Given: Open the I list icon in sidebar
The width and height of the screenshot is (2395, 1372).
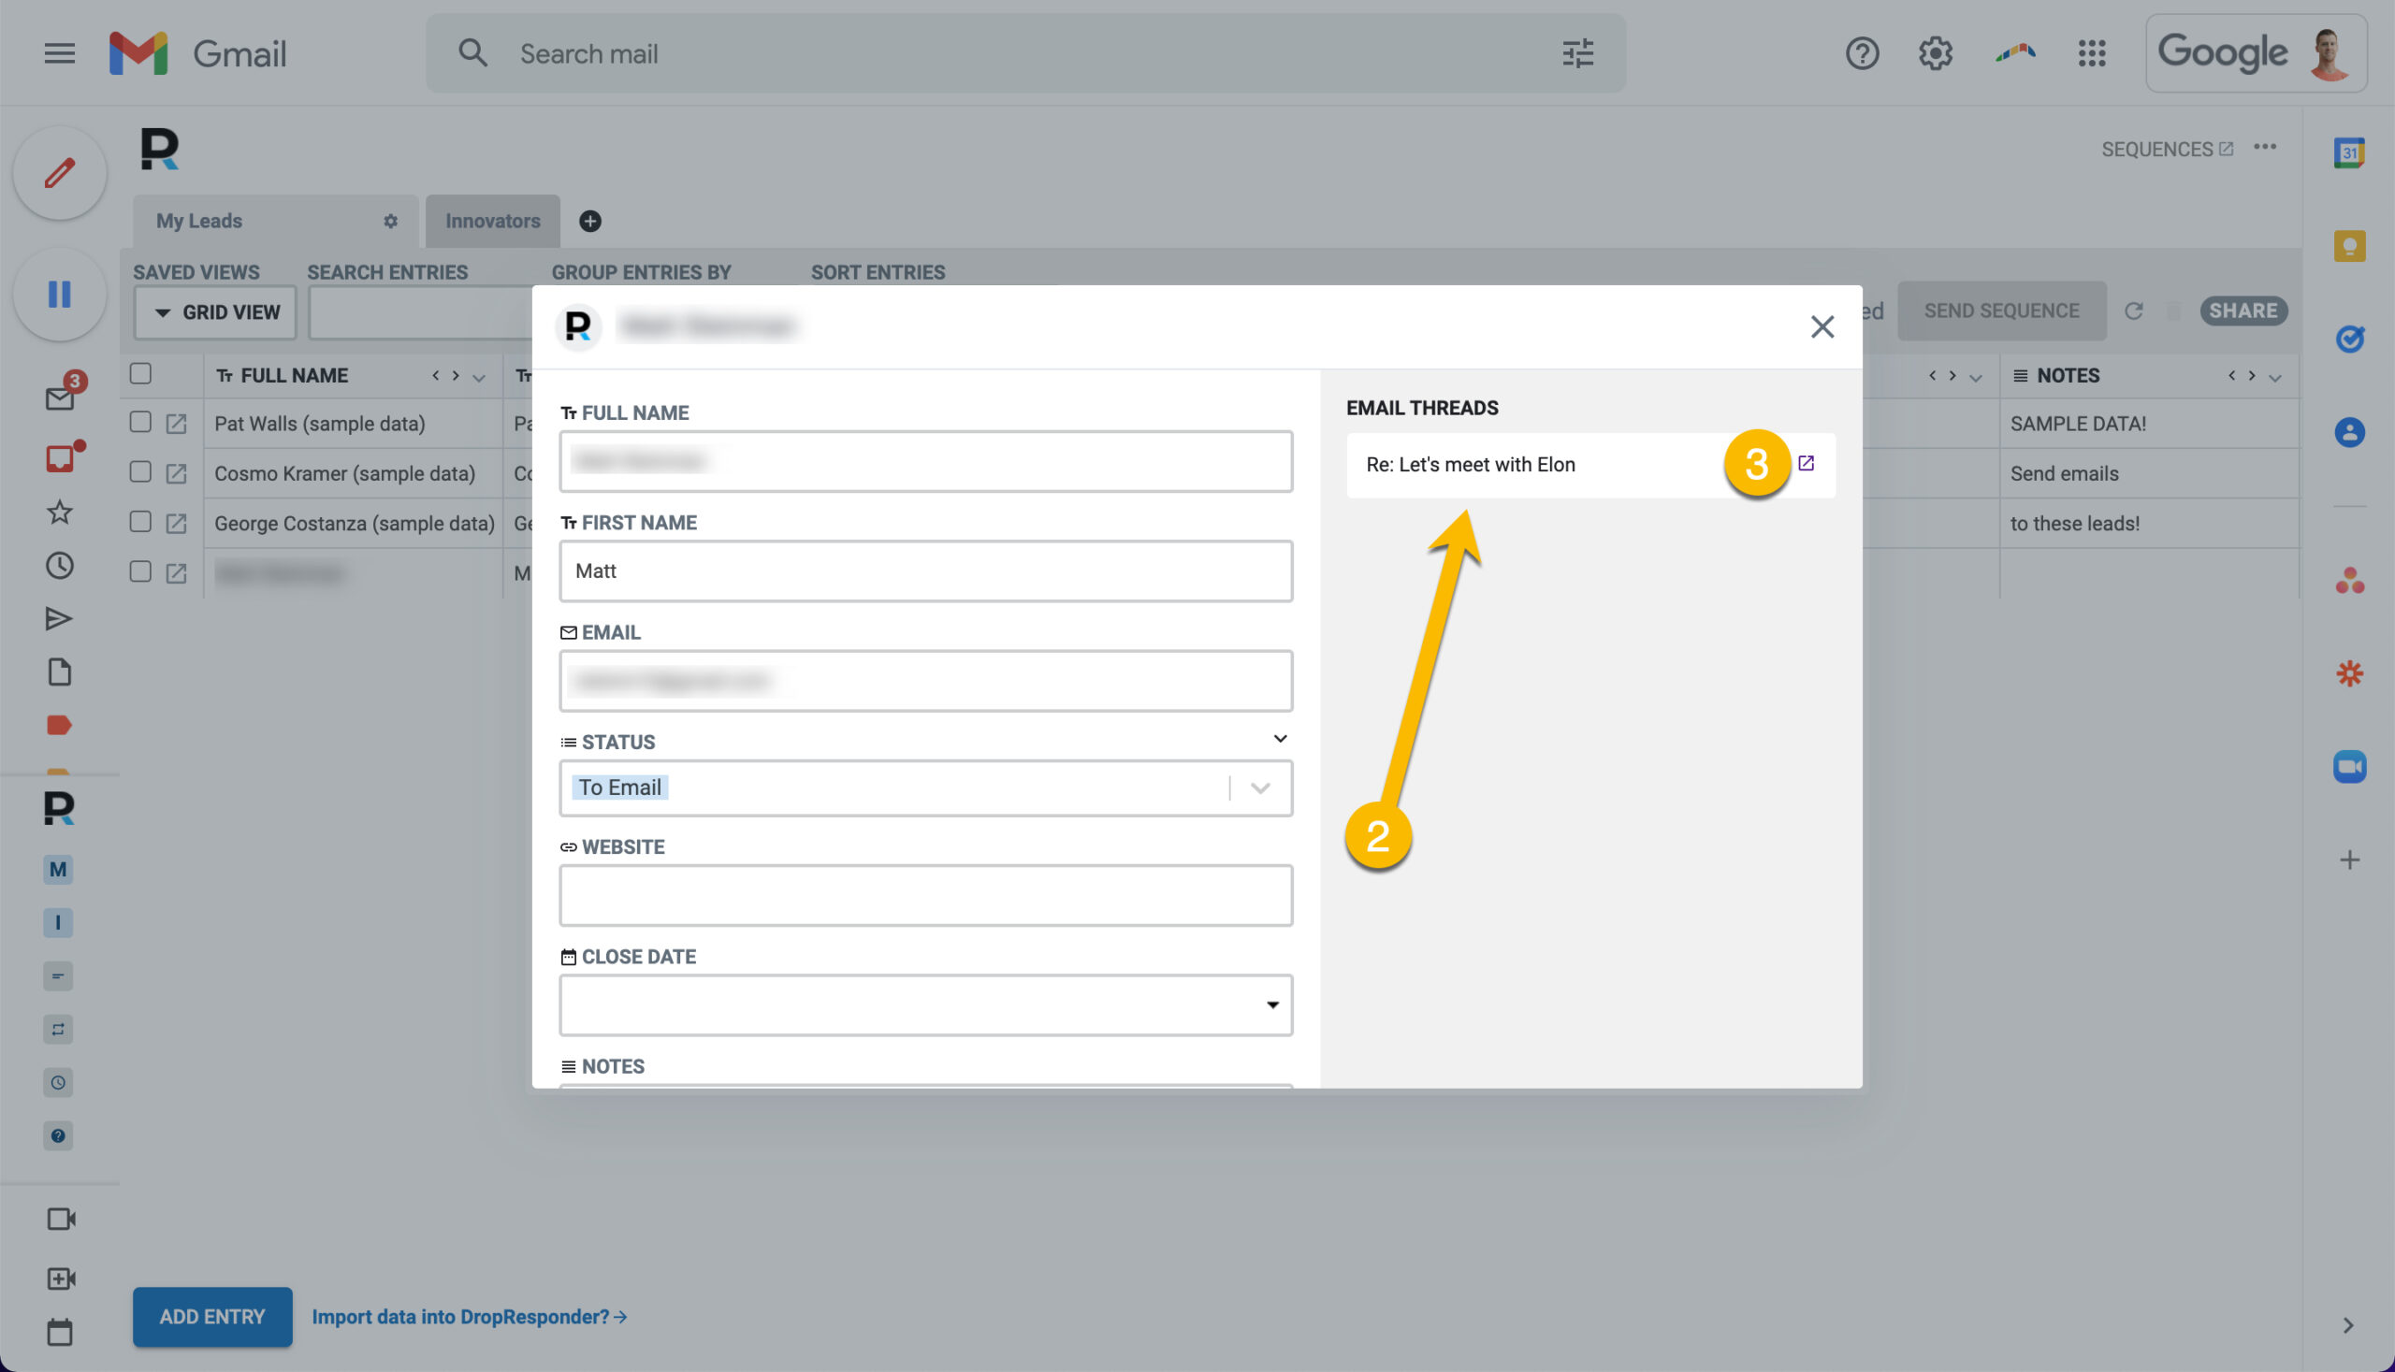Looking at the screenshot, I should tap(58, 922).
